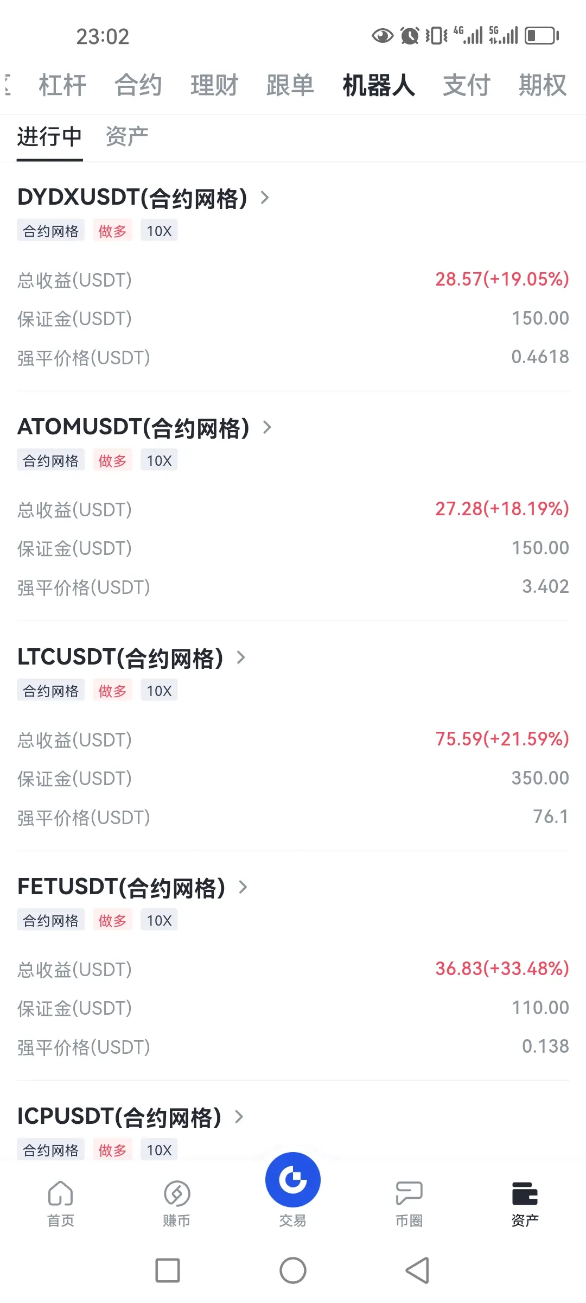Expand DYDXUSDT grid bot chevron
The image size is (586, 1303).
(x=265, y=198)
